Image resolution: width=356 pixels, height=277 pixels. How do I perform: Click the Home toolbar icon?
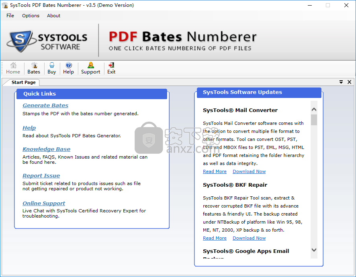[13, 68]
